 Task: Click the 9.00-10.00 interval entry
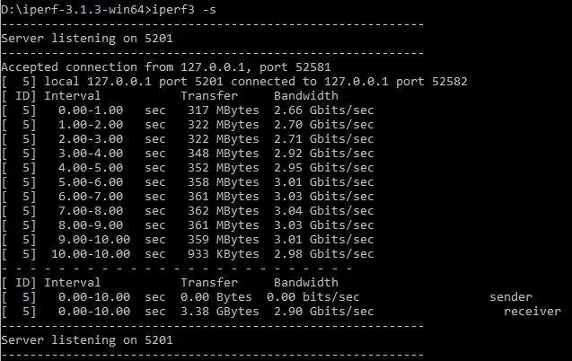[94, 240]
